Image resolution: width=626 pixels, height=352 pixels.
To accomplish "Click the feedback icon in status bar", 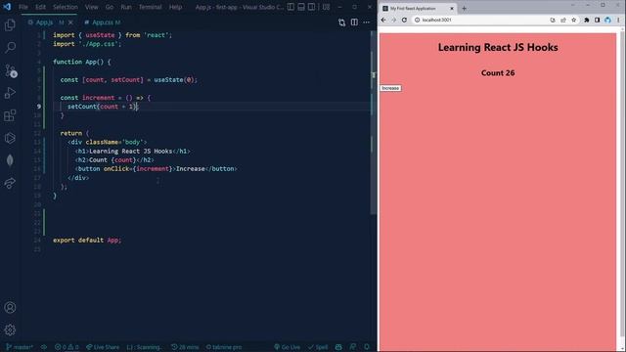I will [353, 347].
